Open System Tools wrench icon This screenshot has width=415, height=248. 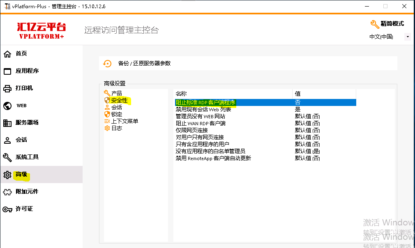tap(7, 157)
